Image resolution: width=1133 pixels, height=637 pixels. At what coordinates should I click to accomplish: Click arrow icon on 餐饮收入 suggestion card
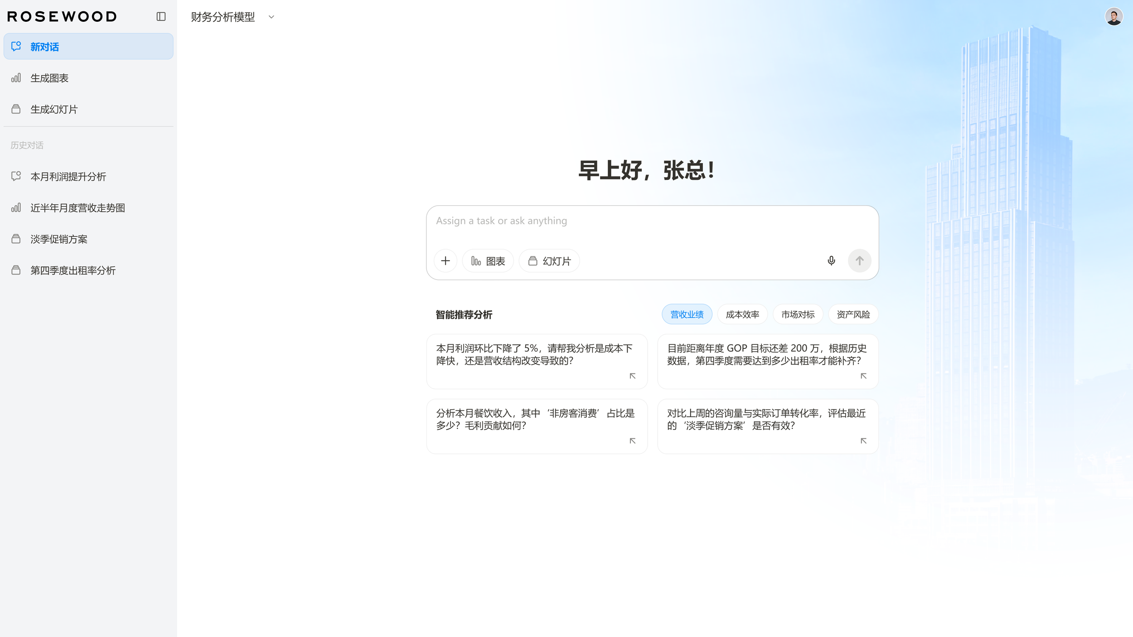tap(632, 441)
